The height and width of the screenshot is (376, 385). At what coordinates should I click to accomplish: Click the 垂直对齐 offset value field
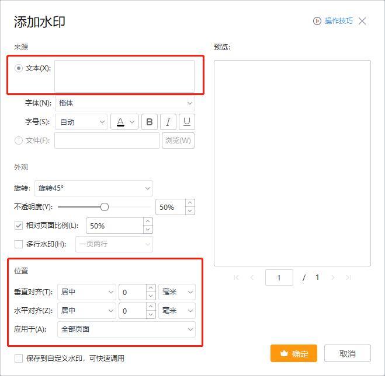click(133, 292)
